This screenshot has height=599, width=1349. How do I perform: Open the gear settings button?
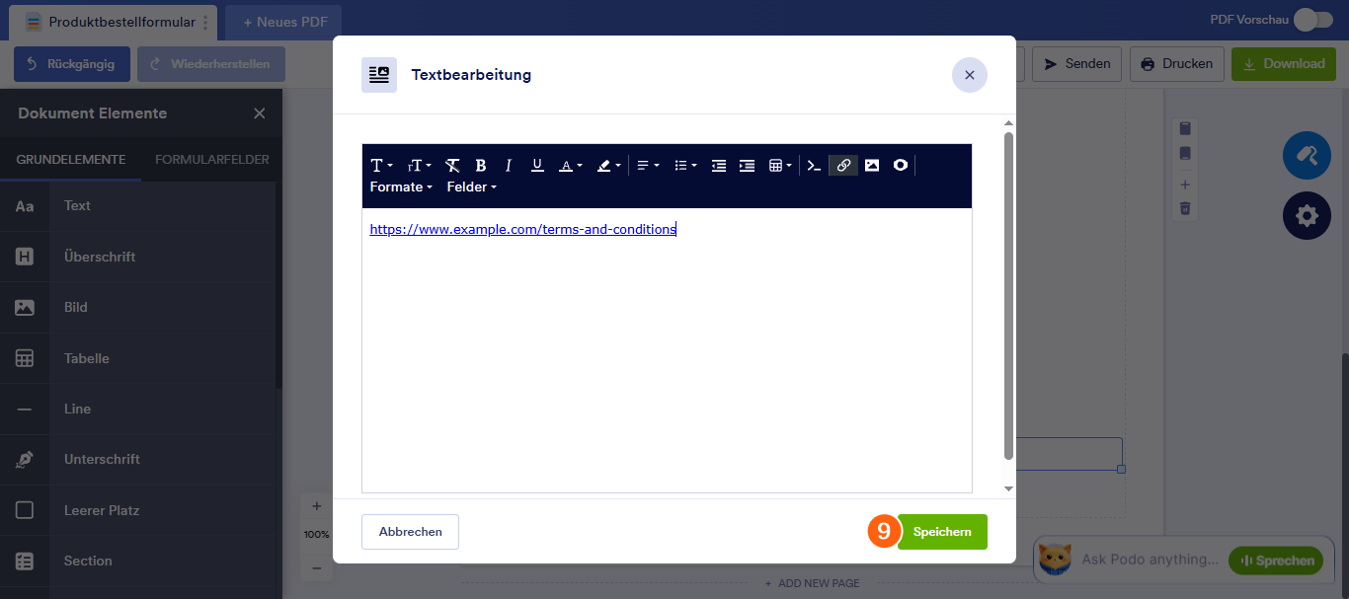[1307, 215]
